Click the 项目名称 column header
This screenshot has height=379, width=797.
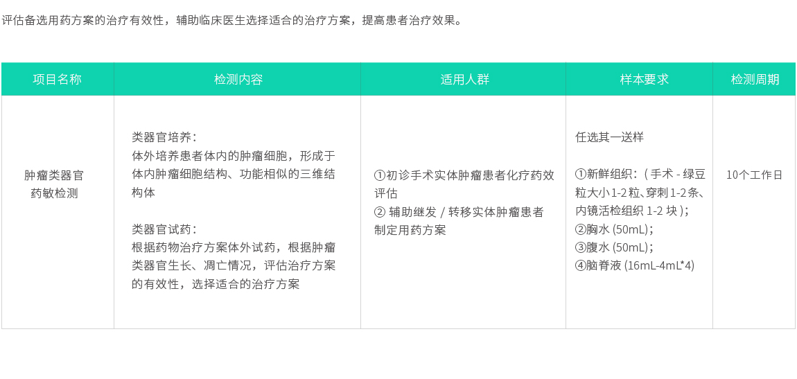click(x=58, y=80)
